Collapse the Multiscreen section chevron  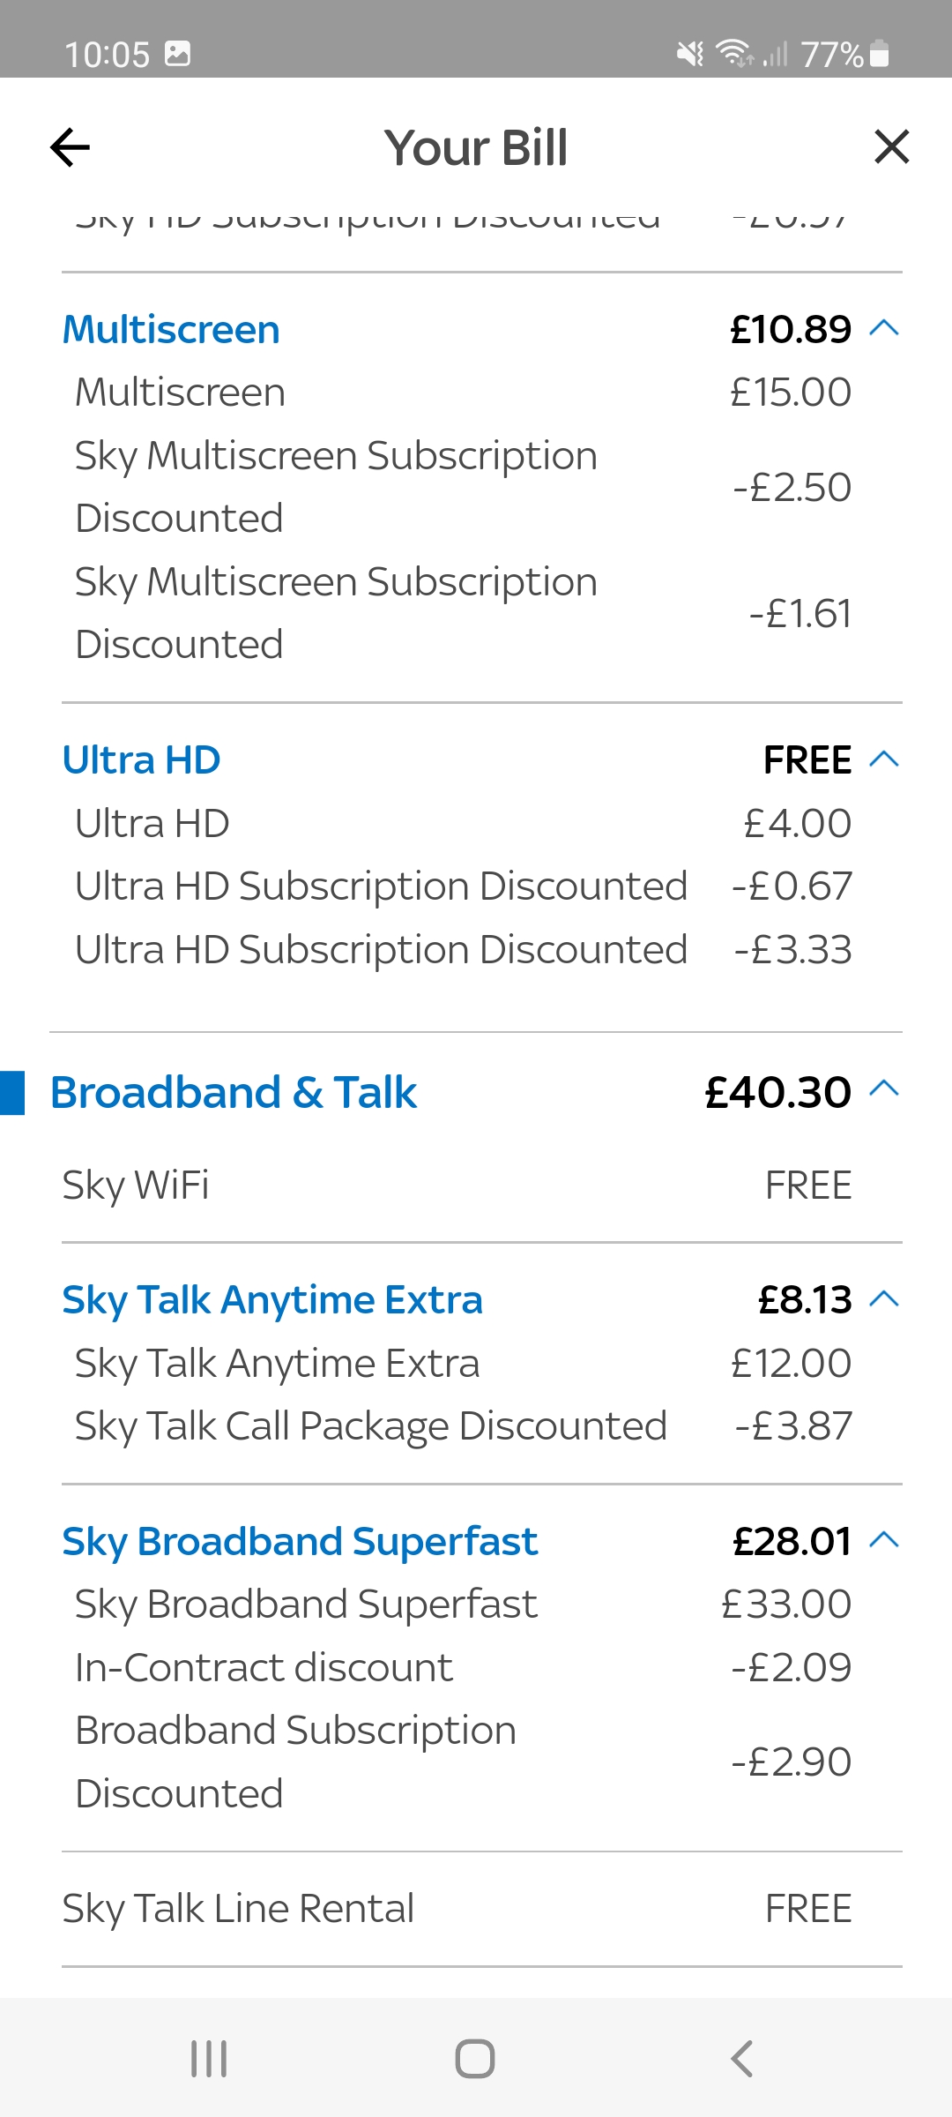click(884, 328)
